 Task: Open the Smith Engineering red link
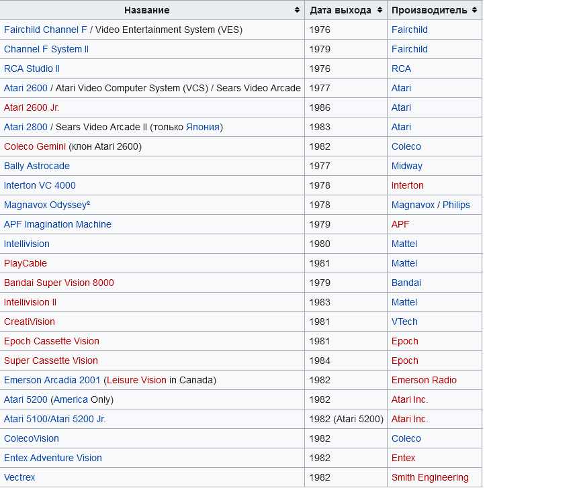(430, 478)
